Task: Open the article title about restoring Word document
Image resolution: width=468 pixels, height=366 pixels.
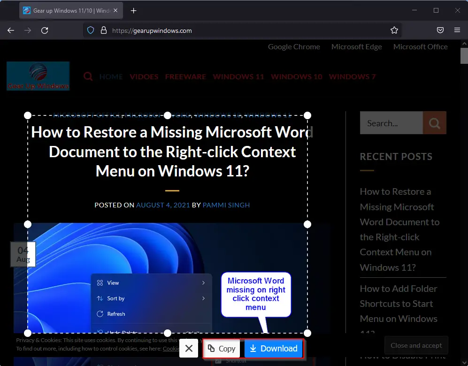Action: 172,152
